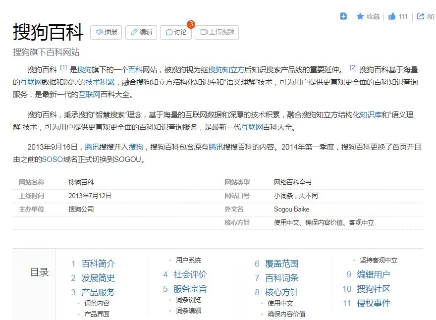The image size is (436, 320).
Task: Click the 小词条，大不同 slogan value
Action: [x=296, y=196]
